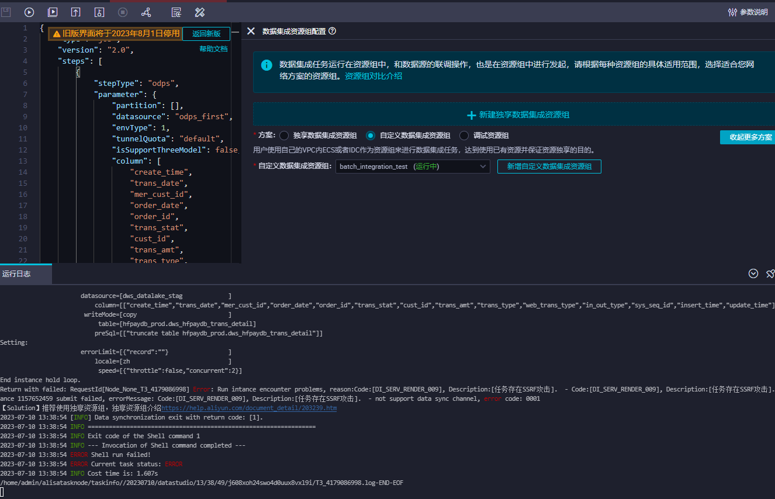
Task: Click the Stop run icon
Action: [123, 12]
